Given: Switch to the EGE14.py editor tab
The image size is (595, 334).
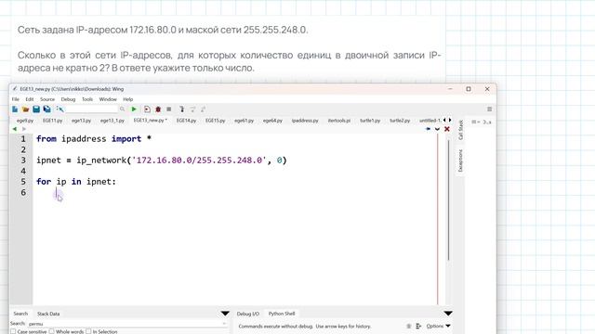Looking at the screenshot, I should tap(186, 121).
